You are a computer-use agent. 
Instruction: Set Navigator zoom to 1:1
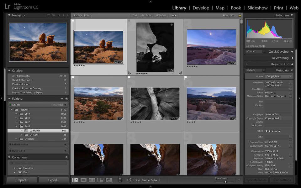click(59, 15)
